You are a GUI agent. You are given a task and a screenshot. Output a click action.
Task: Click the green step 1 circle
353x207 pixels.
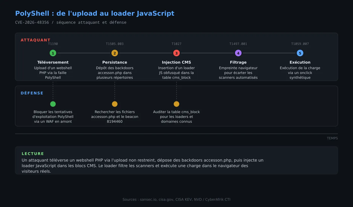click(x=53, y=53)
